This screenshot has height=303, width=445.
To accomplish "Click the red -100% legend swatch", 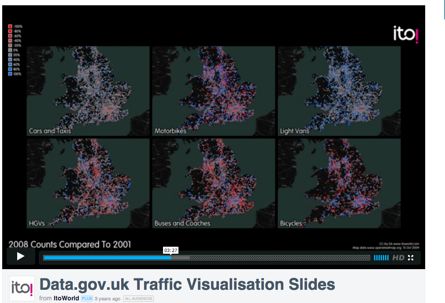I will click(x=10, y=26).
